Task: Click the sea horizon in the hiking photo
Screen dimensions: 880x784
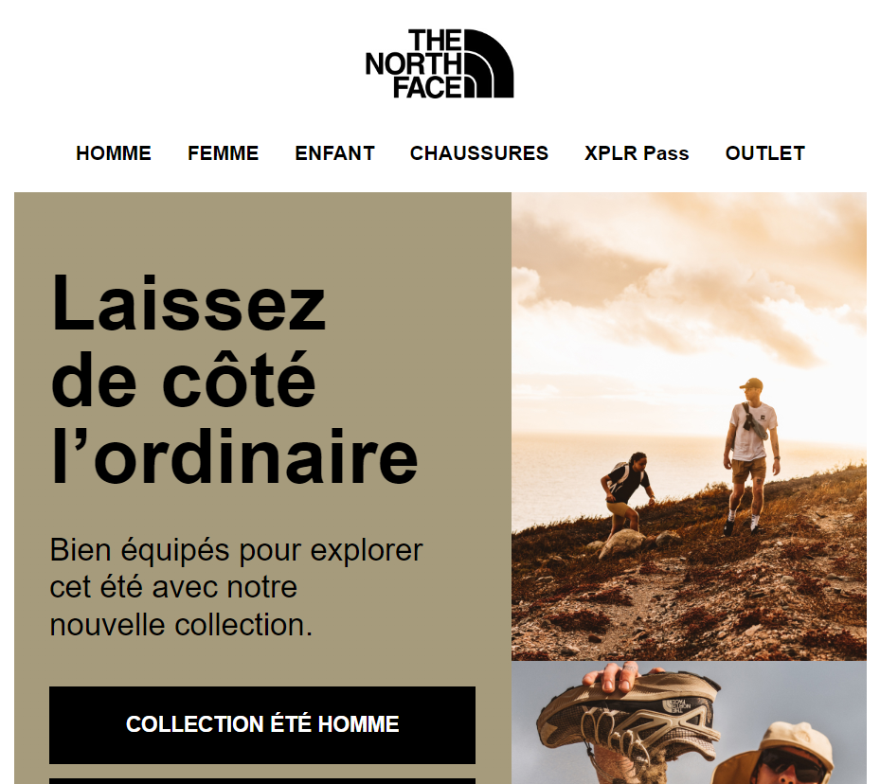Action: pyautogui.click(x=618, y=443)
